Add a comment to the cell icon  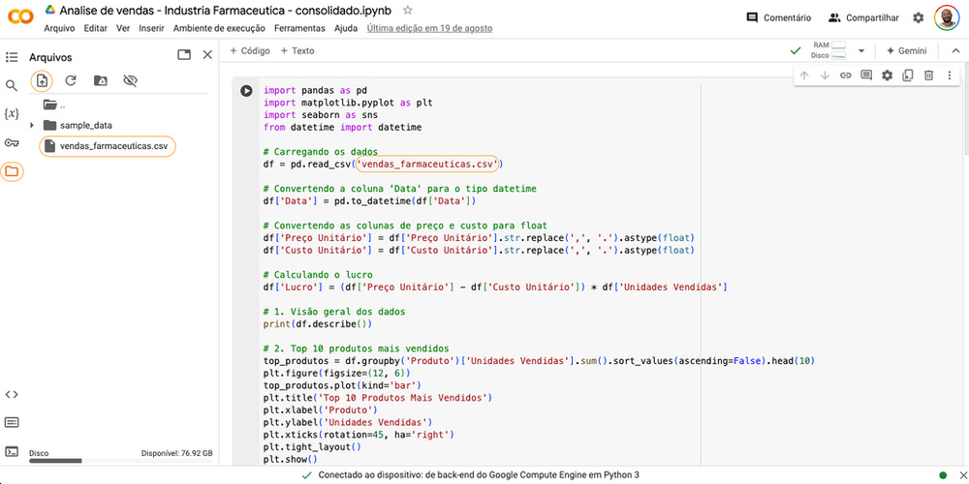click(x=866, y=76)
